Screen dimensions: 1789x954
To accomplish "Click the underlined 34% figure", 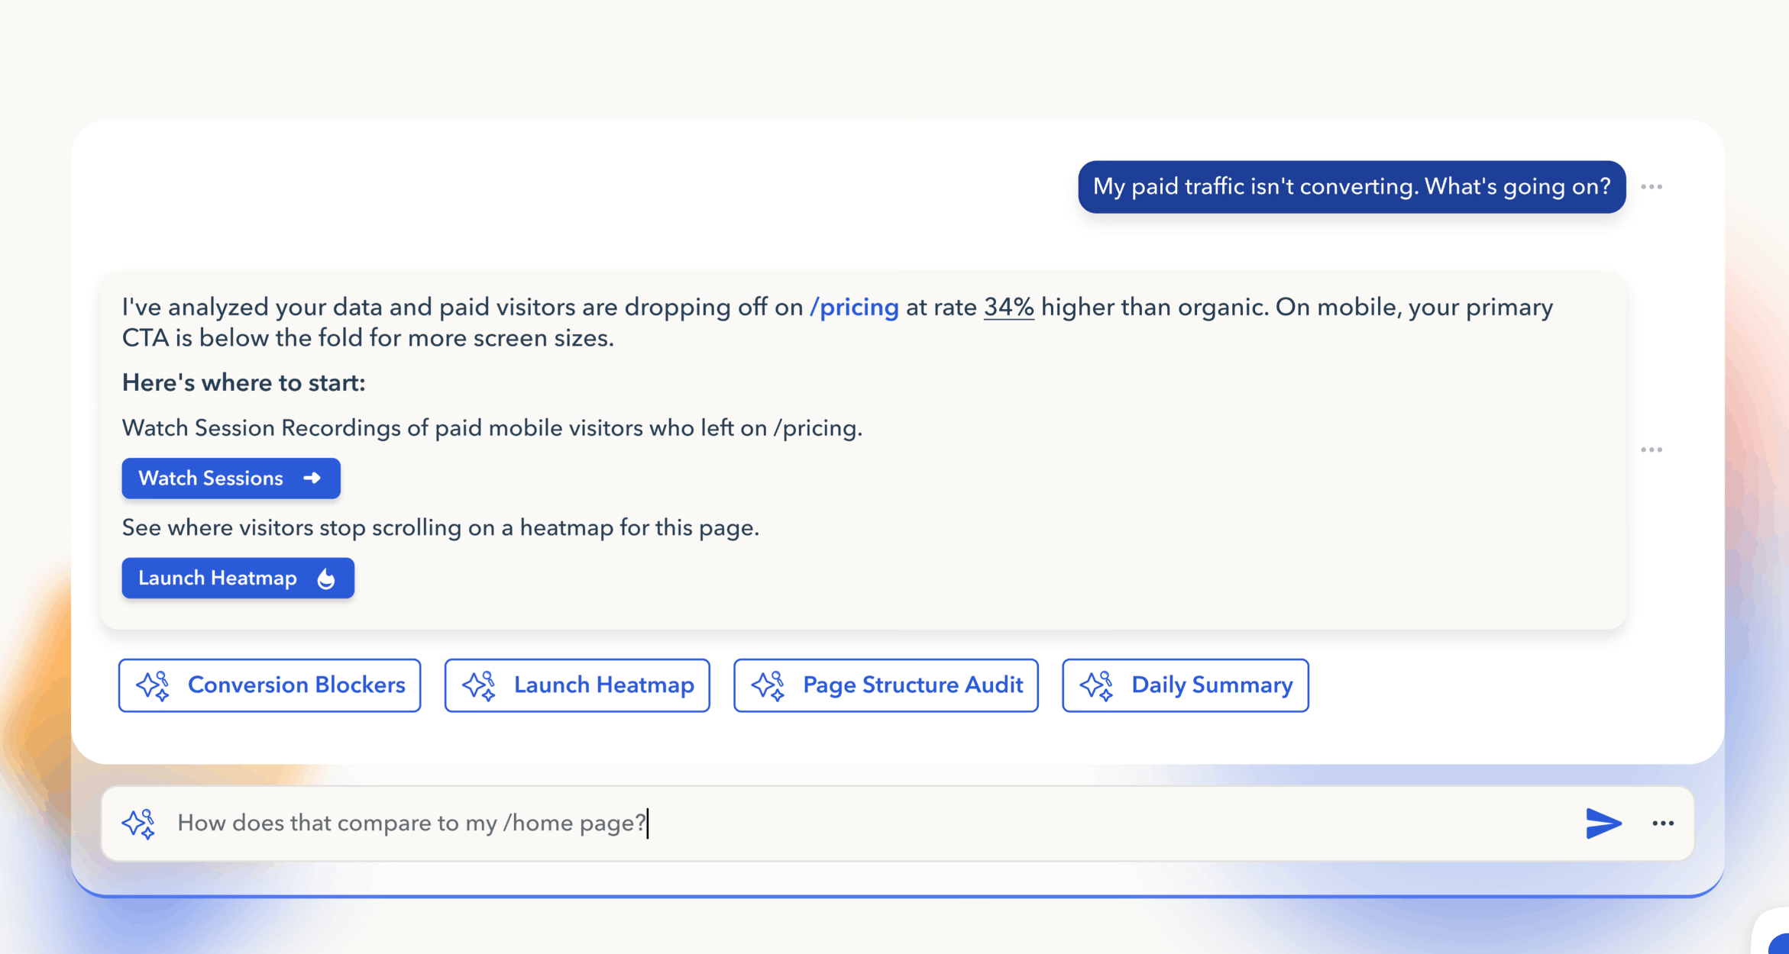I will click(1008, 307).
